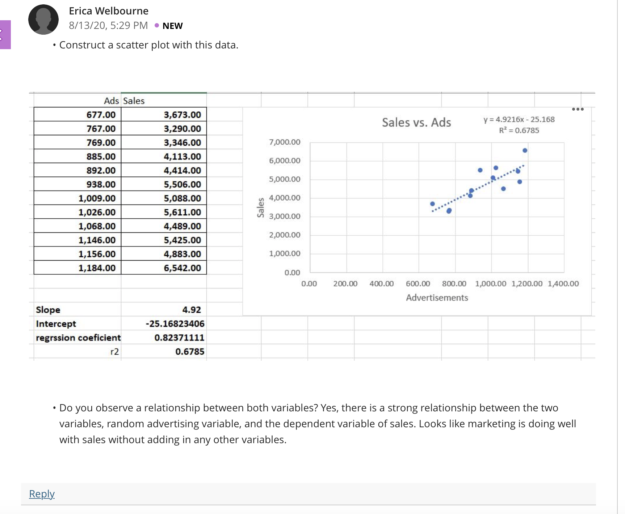Click the cell with 4,414.00
The width and height of the screenshot is (625, 514).
click(164, 170)
